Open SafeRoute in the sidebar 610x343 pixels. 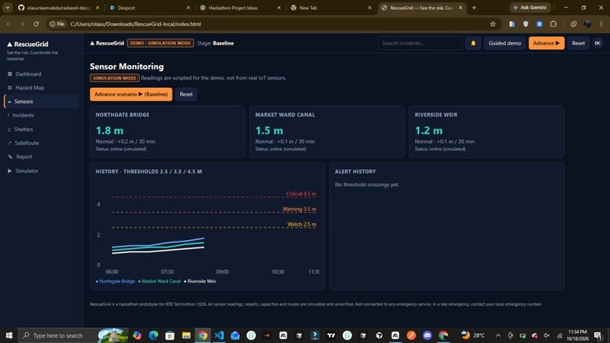click(x=42, y=143)
